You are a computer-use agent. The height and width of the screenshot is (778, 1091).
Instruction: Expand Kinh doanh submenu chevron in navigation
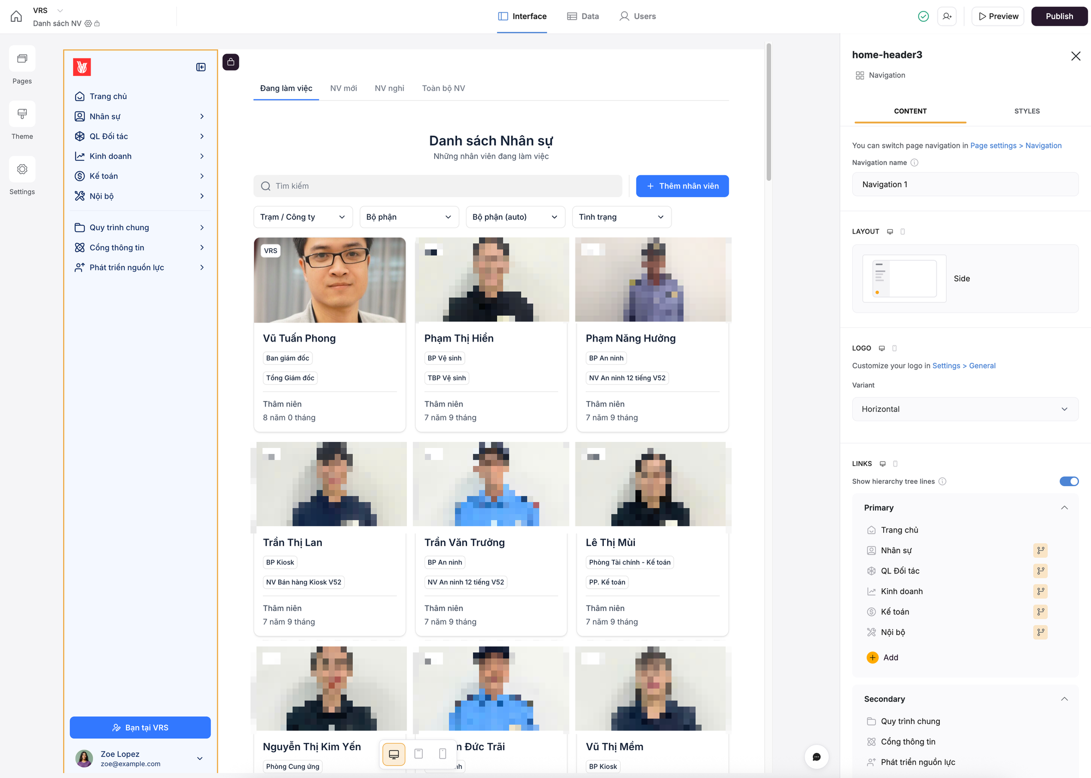202,157
